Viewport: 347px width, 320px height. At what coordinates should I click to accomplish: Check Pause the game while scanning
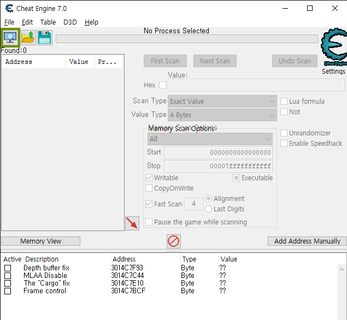[149, 222]
